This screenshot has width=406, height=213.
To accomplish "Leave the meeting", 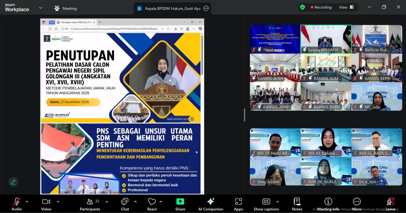I will point(391,204).
